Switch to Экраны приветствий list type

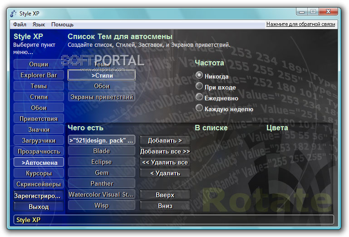(x=102, y=97)
